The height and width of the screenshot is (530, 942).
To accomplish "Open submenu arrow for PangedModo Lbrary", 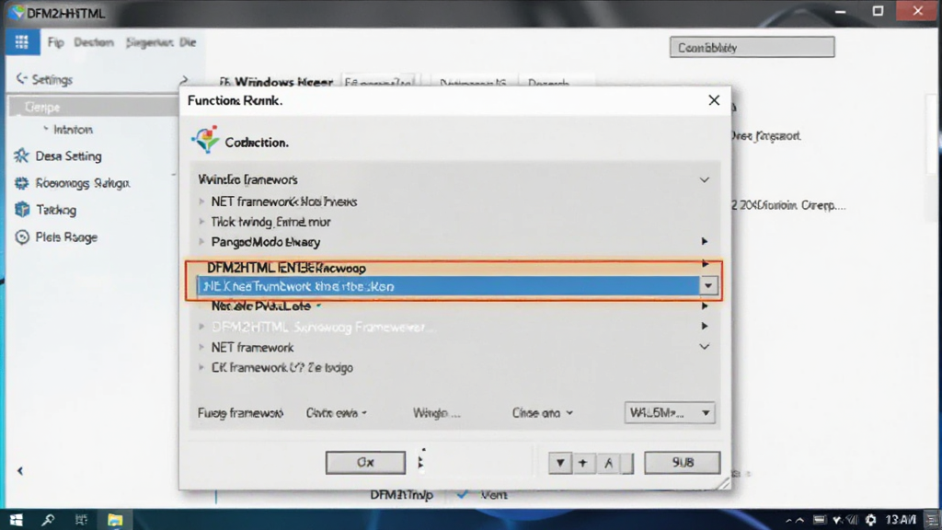I will click(704, 242).
